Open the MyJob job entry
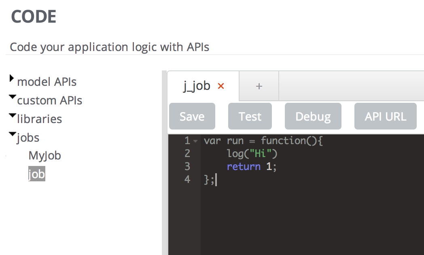Screen dimensions: 424x255 45,156
